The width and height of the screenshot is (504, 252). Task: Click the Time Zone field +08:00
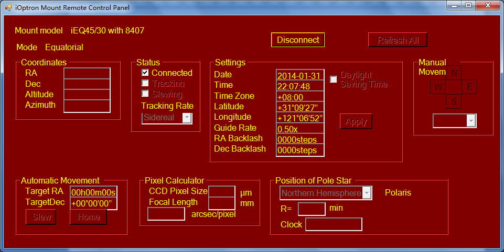coord(300,97)
